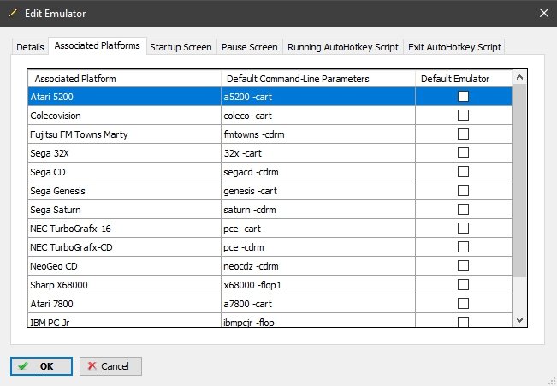
Task: Click the Edit Emulator pencil icon
Action: point(13,13)
